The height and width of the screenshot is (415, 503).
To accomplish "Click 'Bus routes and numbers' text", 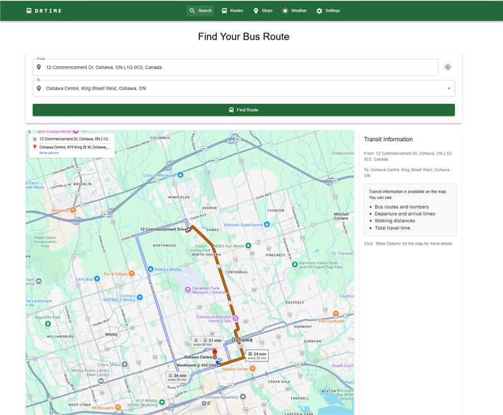I will point(402,207).
